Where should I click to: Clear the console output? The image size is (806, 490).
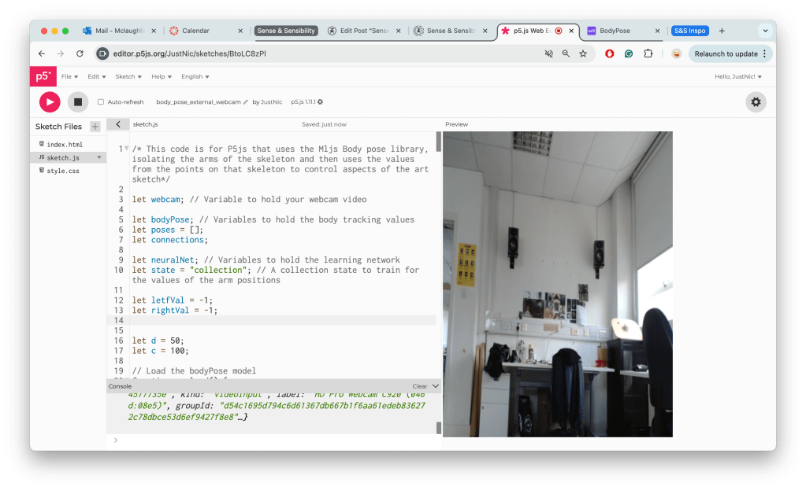(419, 386)
